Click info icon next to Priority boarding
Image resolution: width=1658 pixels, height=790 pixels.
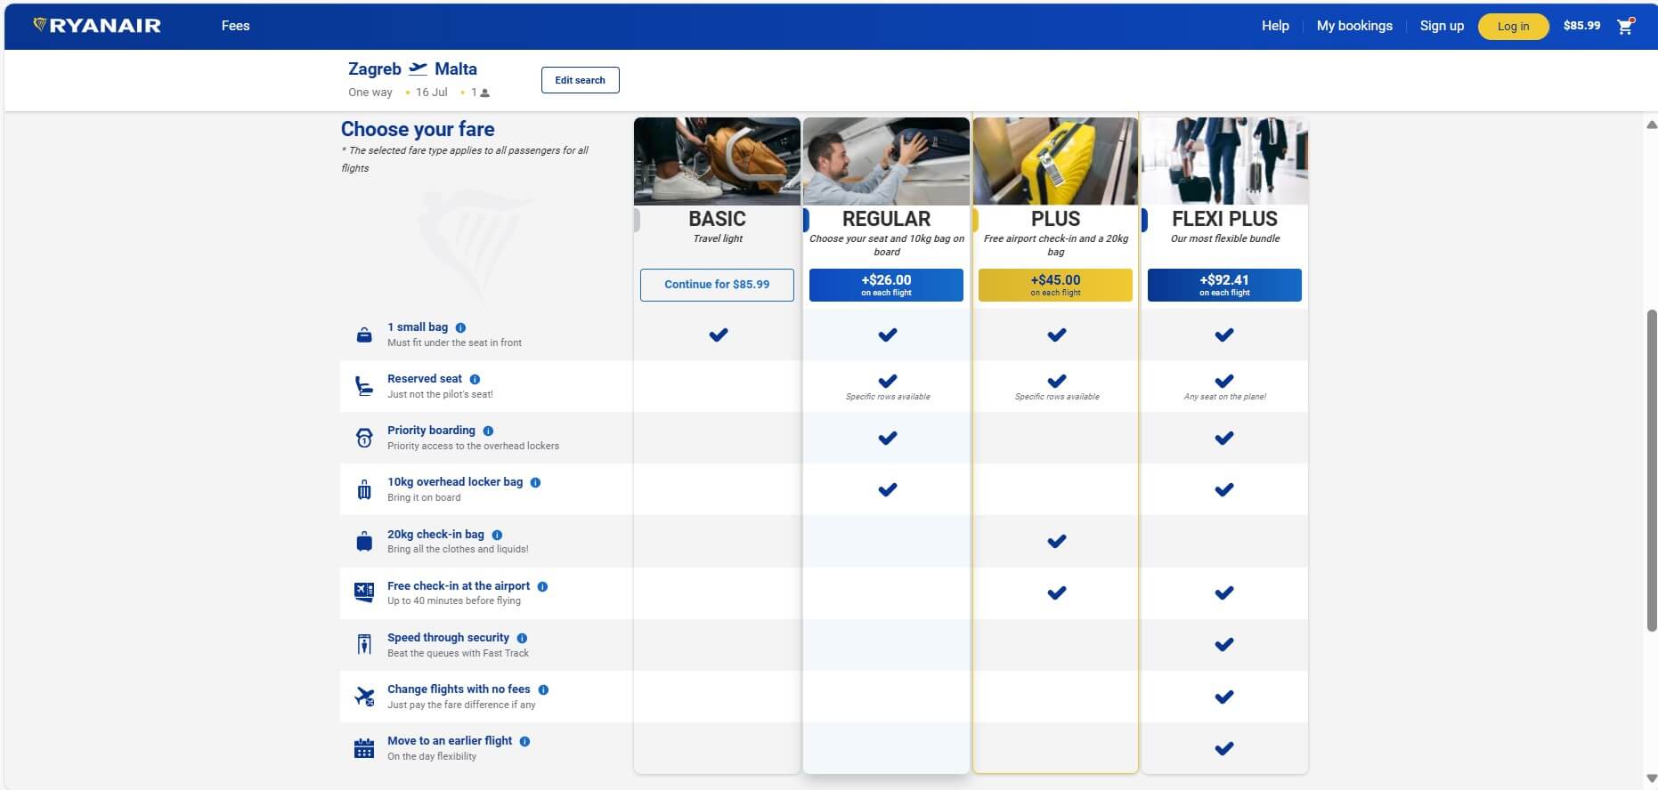488,431
